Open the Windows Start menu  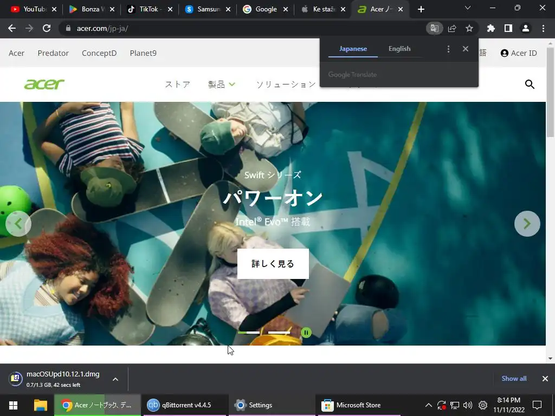(13, 405)
